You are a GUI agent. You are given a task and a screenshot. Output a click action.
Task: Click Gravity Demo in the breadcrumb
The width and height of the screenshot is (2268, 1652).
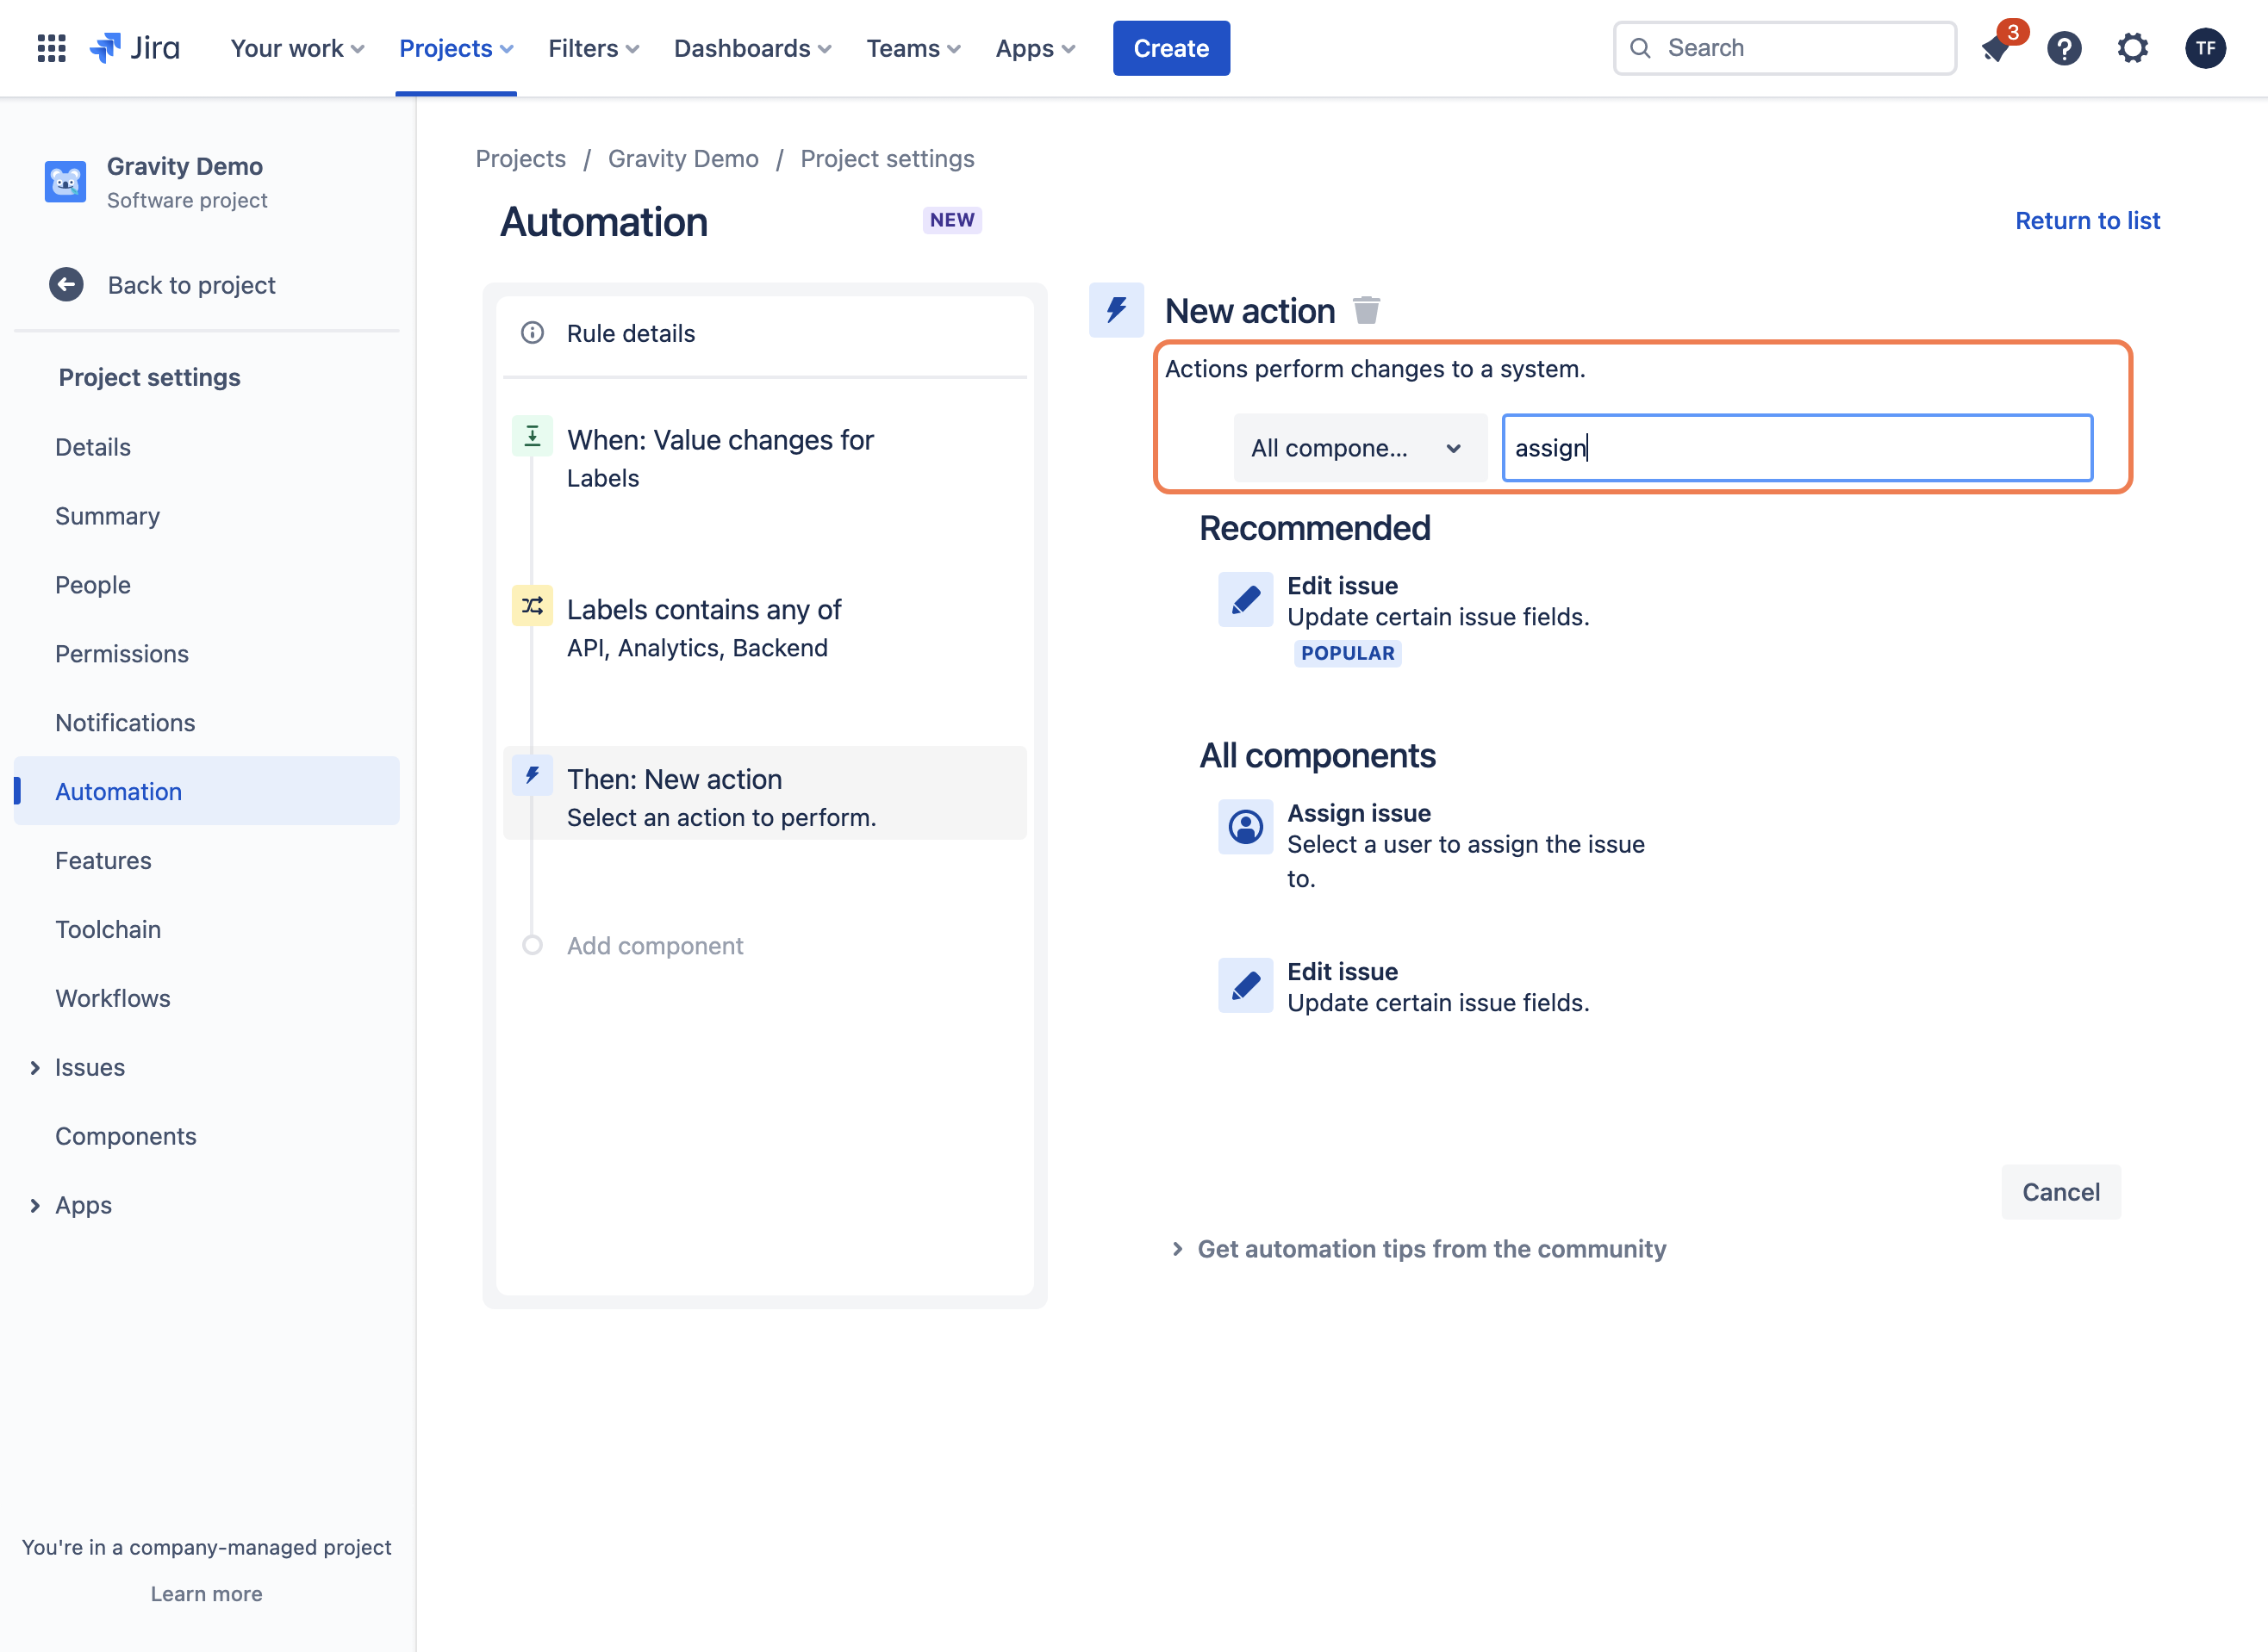683,159
